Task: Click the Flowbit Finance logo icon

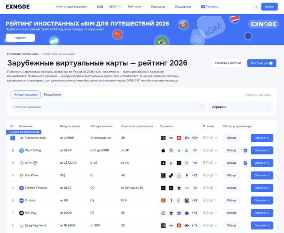Action: point(22,188)
